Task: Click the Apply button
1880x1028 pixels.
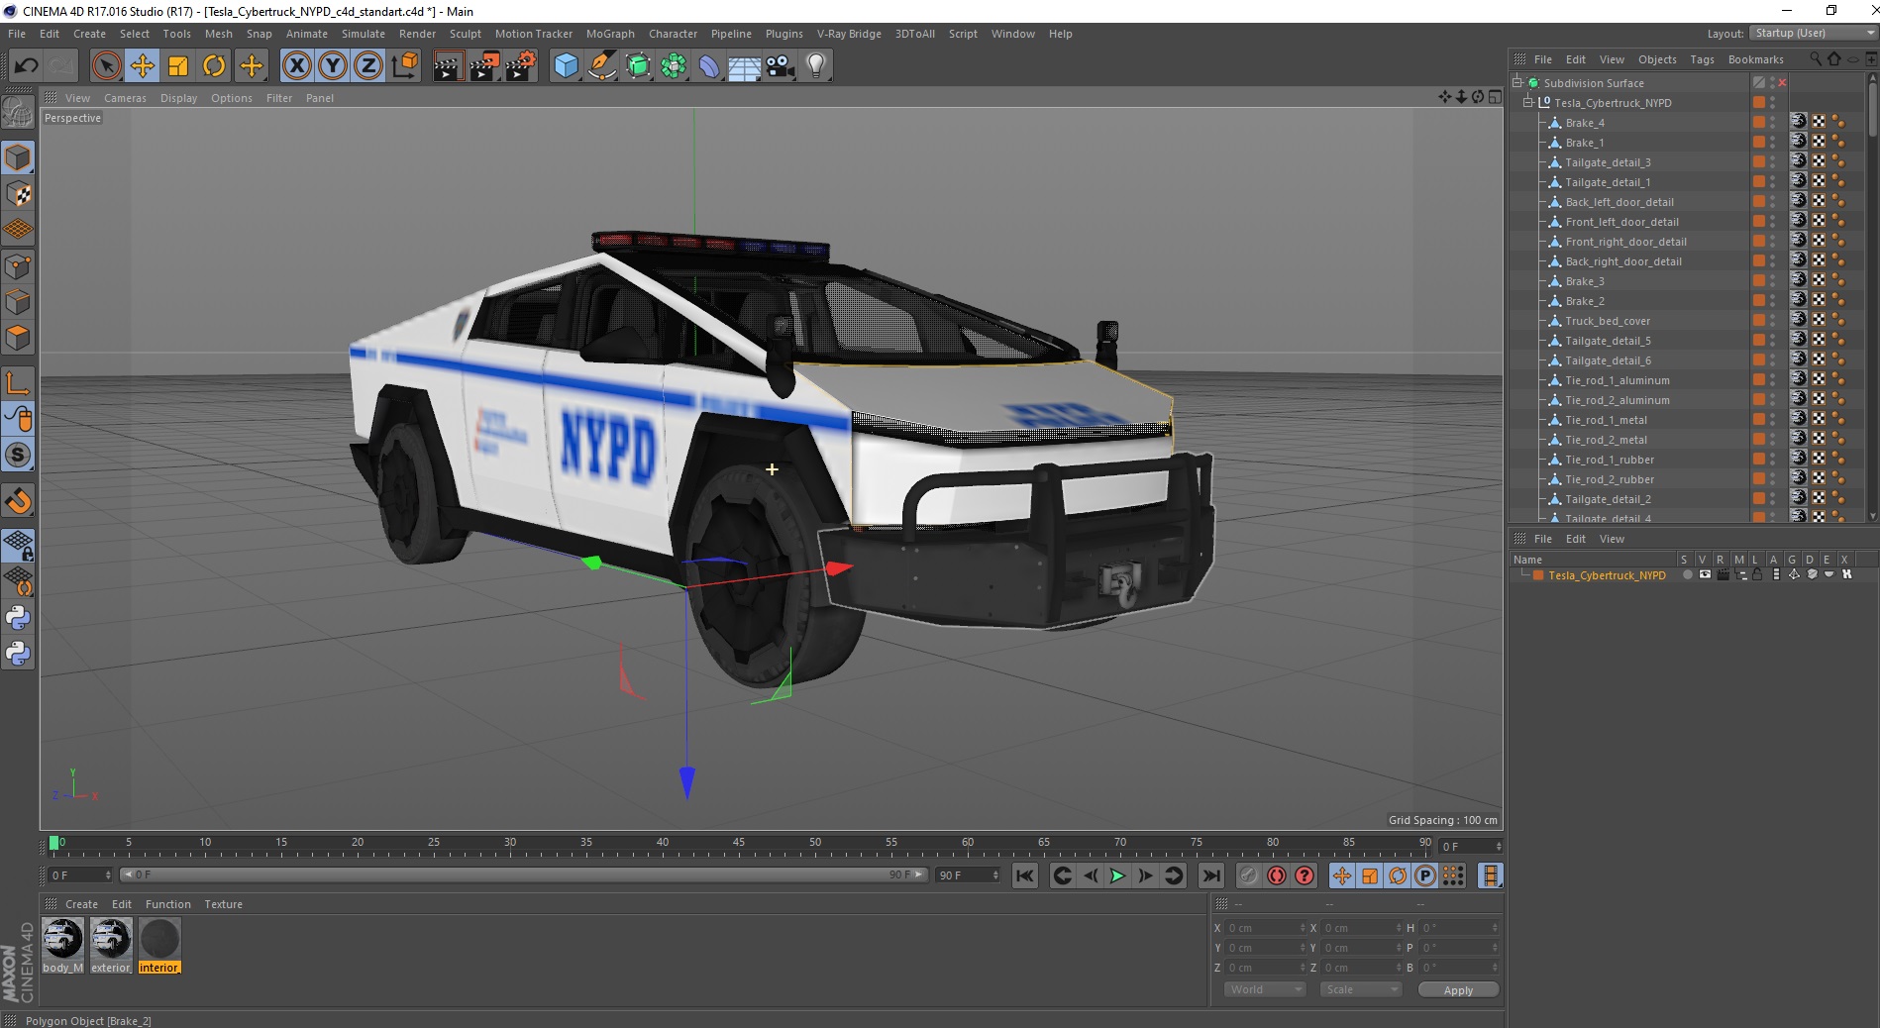Action: click(1458, 990)
